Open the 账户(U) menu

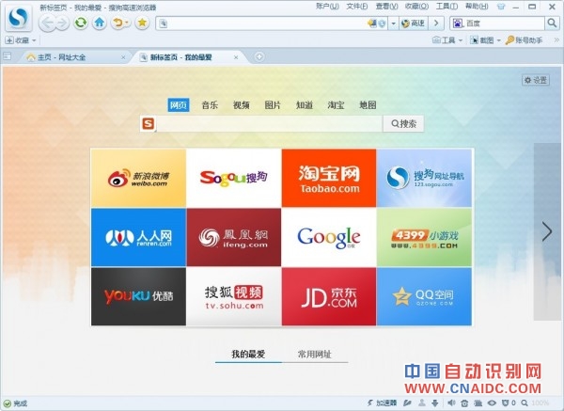(327, 7)
